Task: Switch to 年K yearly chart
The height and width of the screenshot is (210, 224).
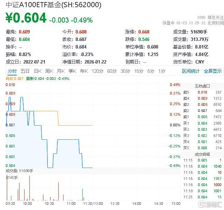Action: tap(84, 71)
